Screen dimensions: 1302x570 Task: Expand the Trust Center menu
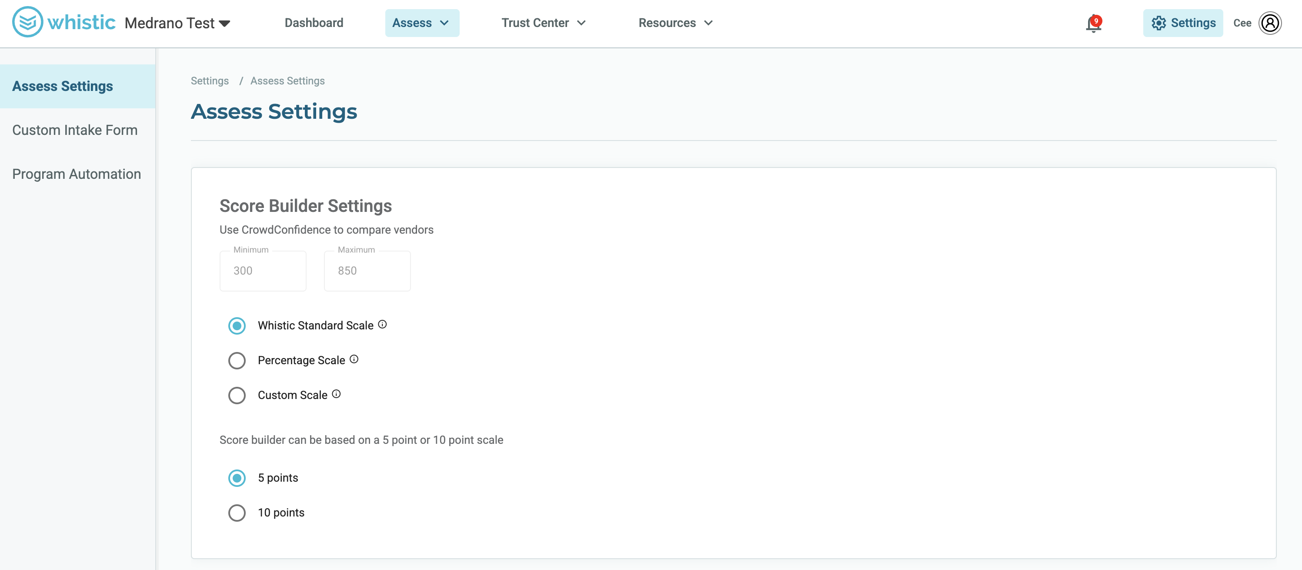pyautogui.click(x=544, y=23)
